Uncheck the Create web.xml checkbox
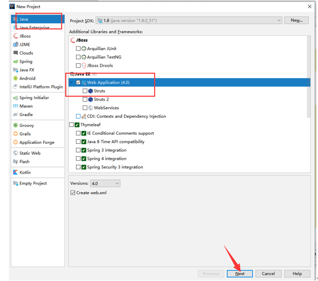The width and height of the screenshot is (318, 281). coord(72,193)
